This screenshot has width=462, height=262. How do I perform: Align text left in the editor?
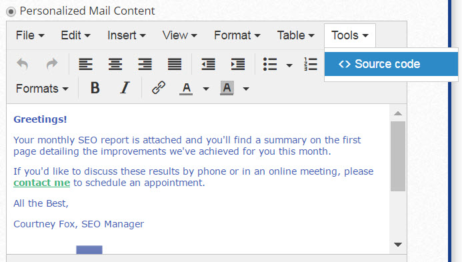point(86,64)
